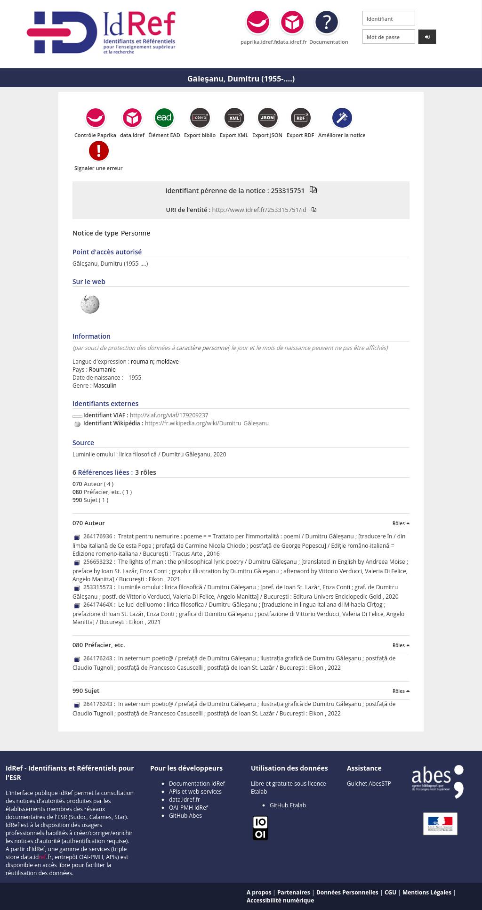482x910 pixels.
Task: Collapse the 080 Préfacier Rôles section
Action: (401, 645)
